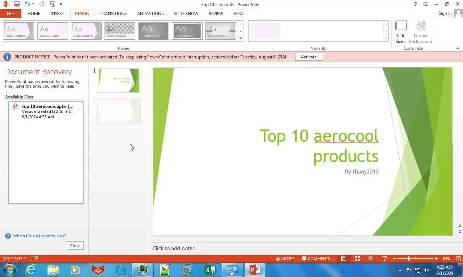Toggle the NOTES pane

tap(285, 259)
